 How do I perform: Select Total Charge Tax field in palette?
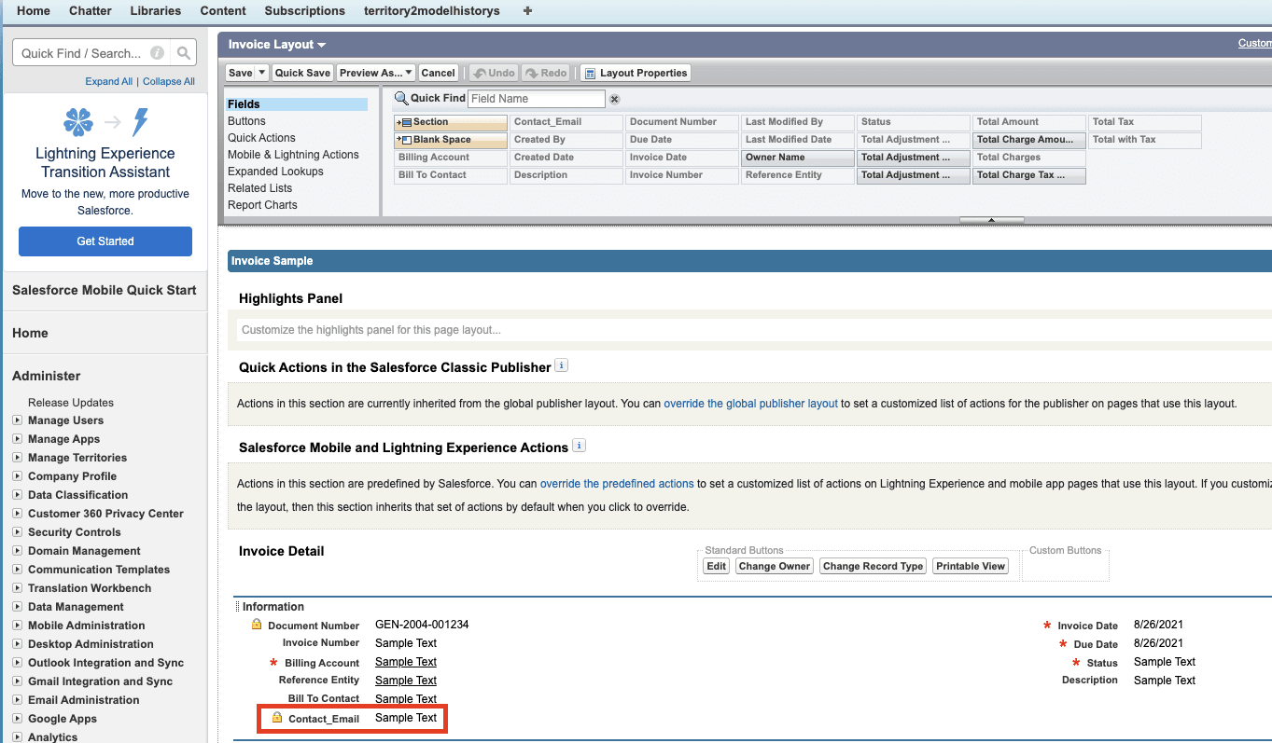(x=1029, y=175)
